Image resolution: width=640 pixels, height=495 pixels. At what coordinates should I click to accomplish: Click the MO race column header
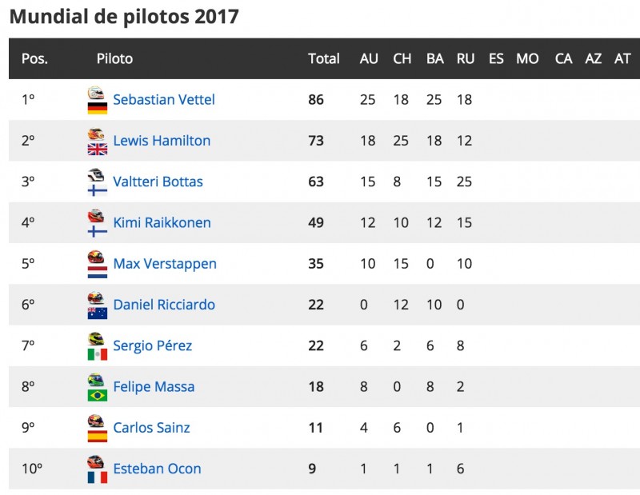point(527,58)
